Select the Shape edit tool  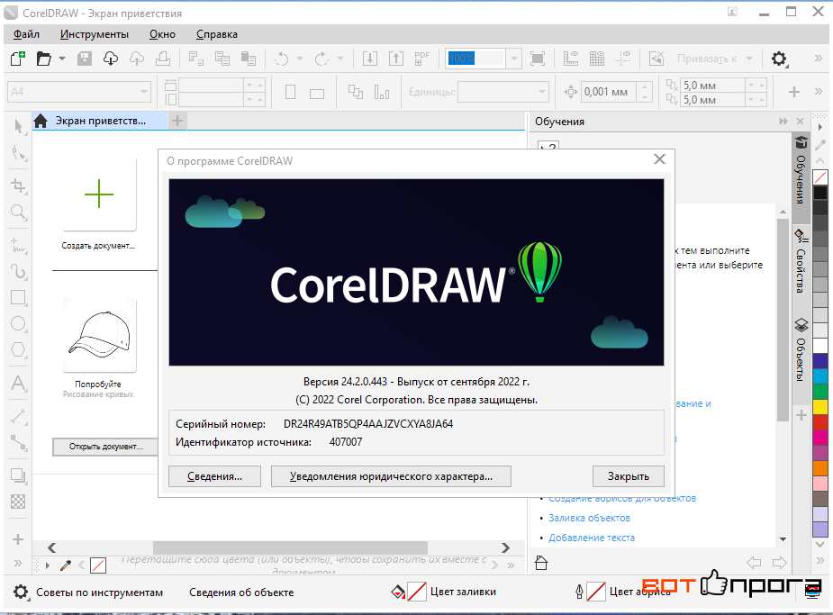[19, 153]
